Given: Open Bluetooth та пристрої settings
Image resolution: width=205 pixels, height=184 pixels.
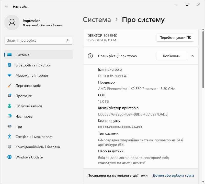Looking at the screenshot, I should coord(39,65).
